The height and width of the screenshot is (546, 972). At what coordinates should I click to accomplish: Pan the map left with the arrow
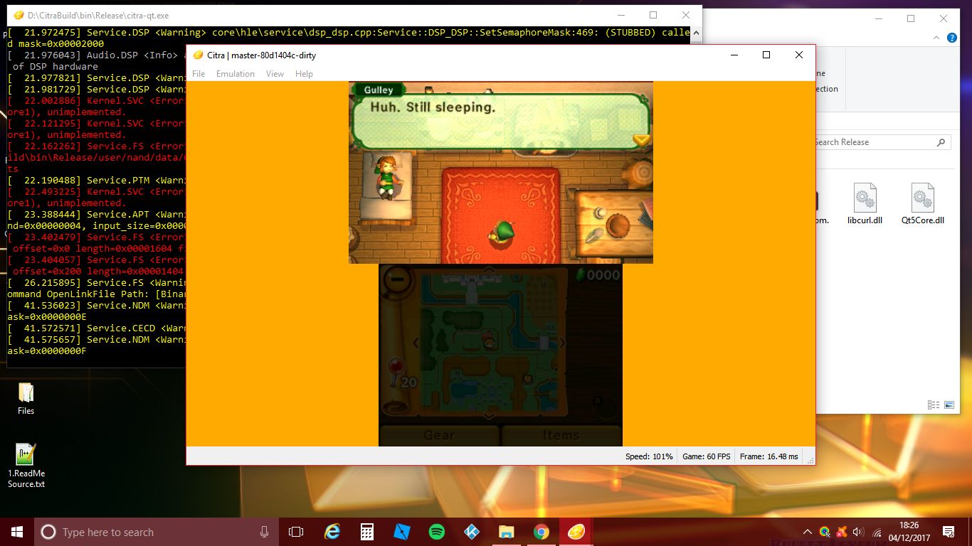click(x=416, y=343)
